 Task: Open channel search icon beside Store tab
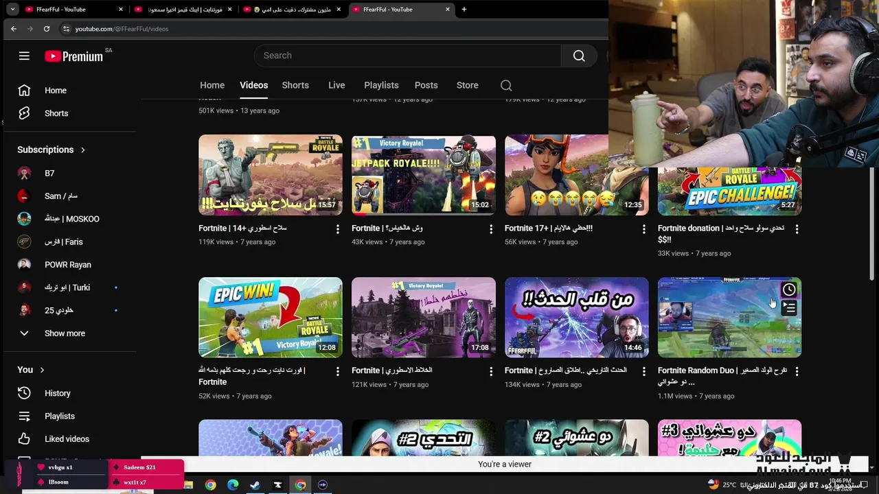506,85
